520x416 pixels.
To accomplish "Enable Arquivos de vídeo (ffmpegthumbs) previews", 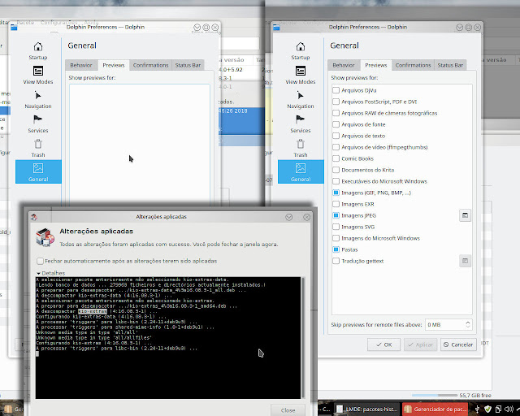I will coord(336,147).
